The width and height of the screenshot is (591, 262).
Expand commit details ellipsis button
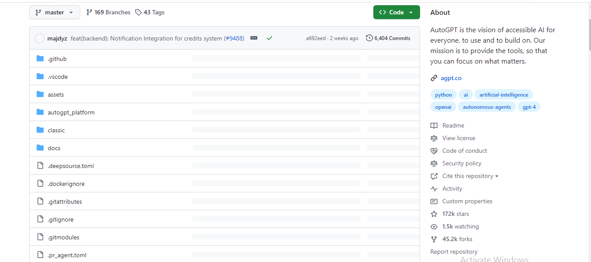tap(254, 38)
